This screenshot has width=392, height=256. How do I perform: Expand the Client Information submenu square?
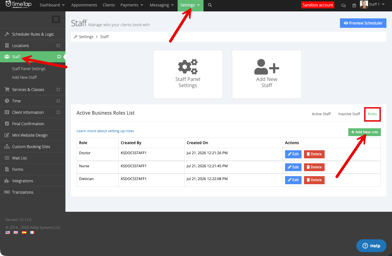(x=58, y=112)
